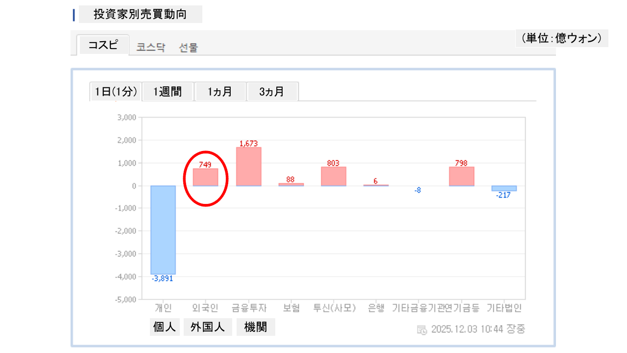
Task: Click the small 보험 bar showing 88
Action: [291, 184]
